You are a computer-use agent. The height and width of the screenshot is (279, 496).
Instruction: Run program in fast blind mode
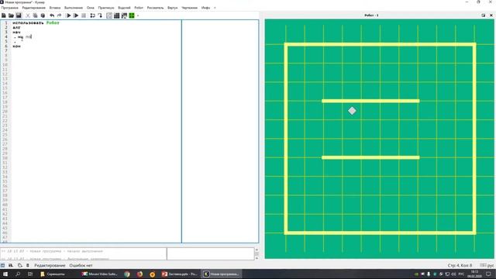76,15
